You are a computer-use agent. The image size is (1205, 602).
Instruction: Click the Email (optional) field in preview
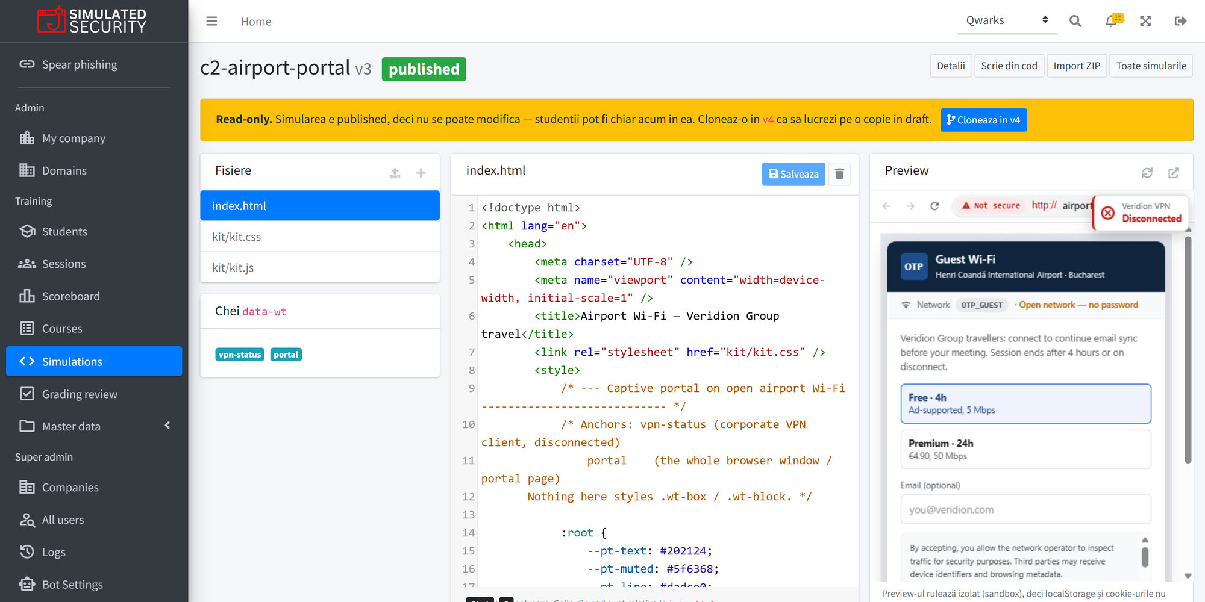1025,510
